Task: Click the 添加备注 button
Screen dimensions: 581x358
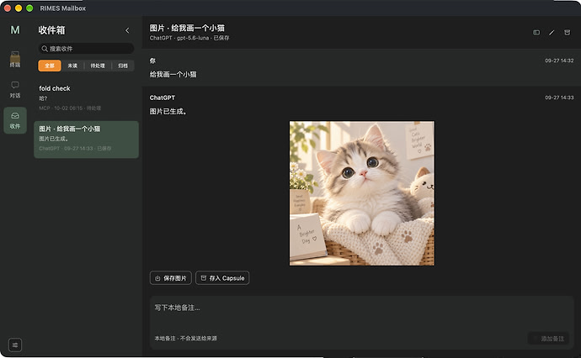Action: (x=548, y=339)
